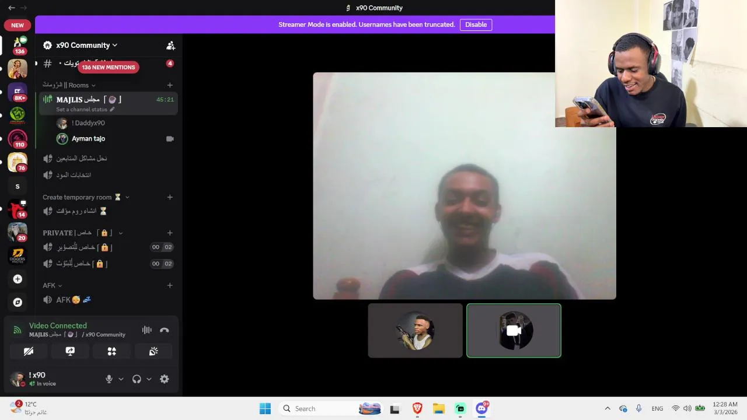Mute the microphone
The width and height of the screenshot is (747, 420).
[109, 379]
